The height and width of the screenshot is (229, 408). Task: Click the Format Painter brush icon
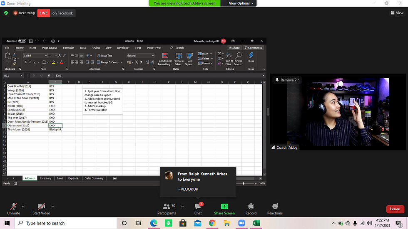[x=14, y=64]
